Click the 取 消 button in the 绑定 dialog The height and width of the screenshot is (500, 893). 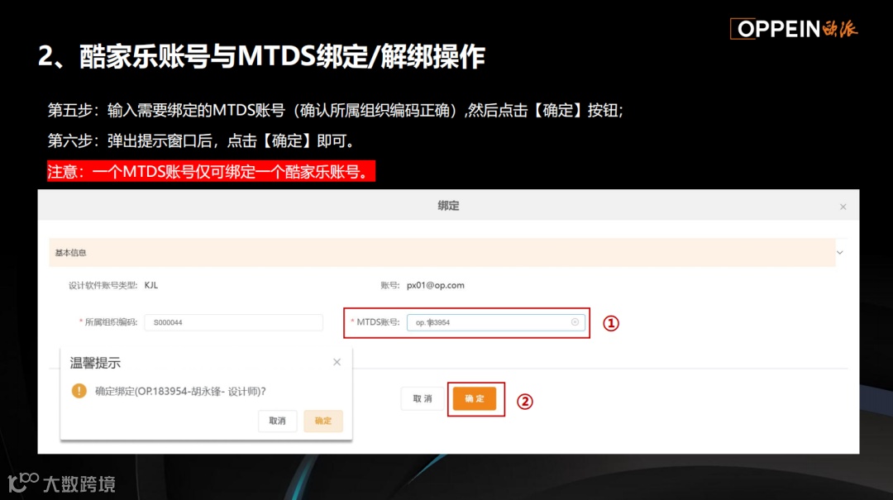tap(423, 398)
